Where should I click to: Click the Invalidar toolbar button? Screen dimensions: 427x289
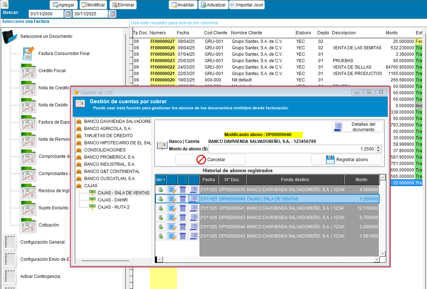183,5
